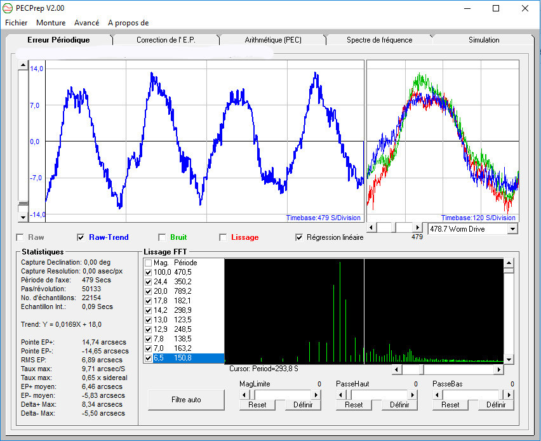Click down arrow of the graph's vertical scrollbar
The height and width of the screenshot is (441, 541).
pos(23,217)
